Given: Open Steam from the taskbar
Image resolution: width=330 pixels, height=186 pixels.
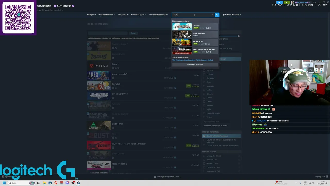Looking at the screenshot, I should [x=79, y=183].
